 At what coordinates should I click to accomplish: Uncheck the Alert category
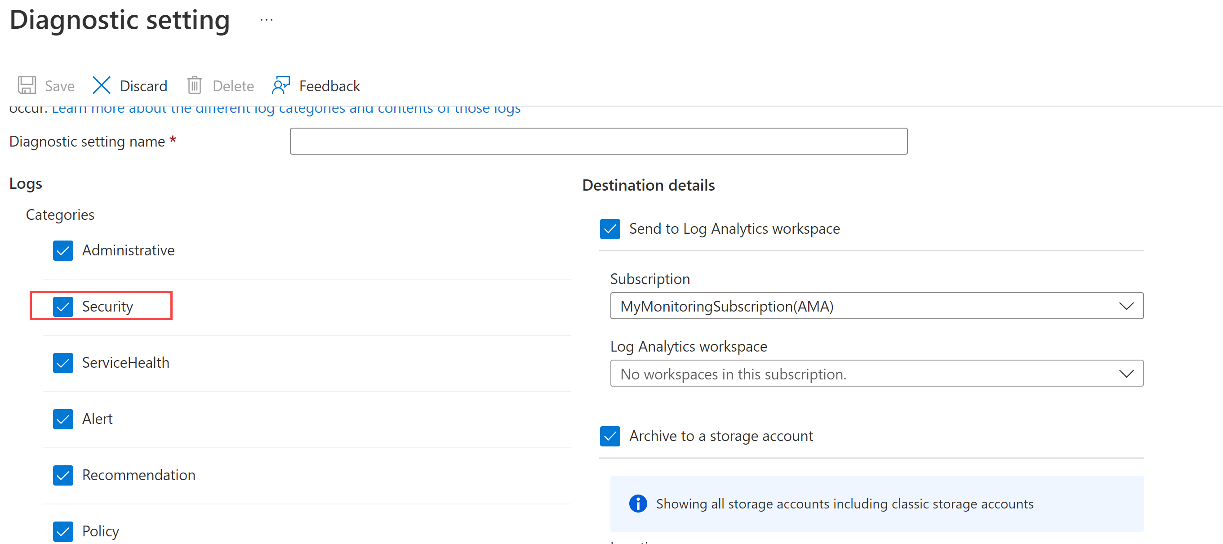[x=62, y=419]
